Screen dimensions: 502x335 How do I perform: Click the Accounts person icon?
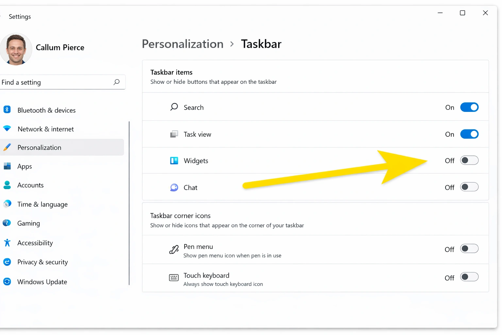tap(7, 185)
